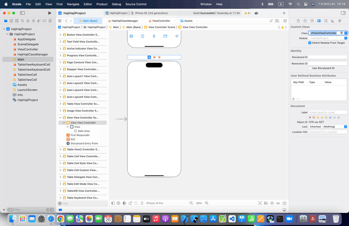Open the Library with the plus button
Screen dimensions: 349x226
tap(284, 13)
